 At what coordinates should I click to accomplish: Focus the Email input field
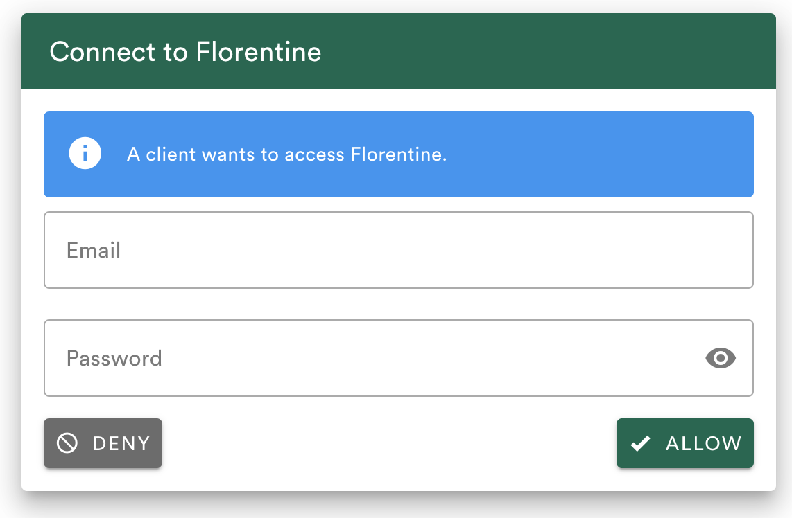(398, 250)
